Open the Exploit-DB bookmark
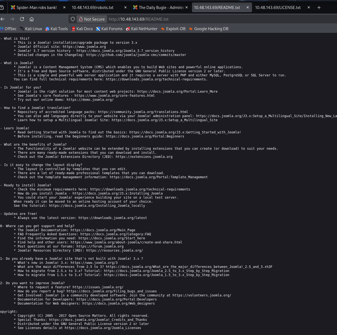This screenshot has width=337, height=335. coord(173,29)
